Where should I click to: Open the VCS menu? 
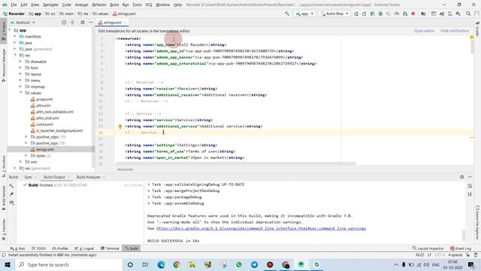click(x=149, y=5)
